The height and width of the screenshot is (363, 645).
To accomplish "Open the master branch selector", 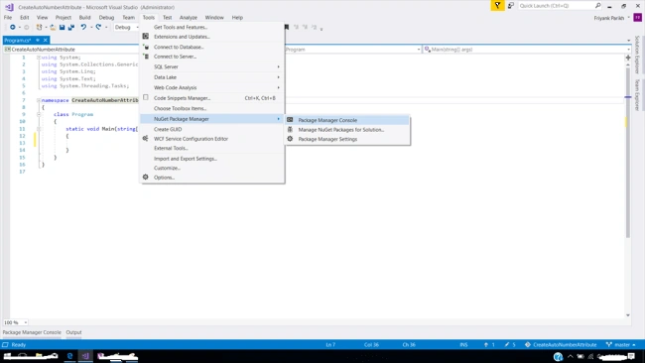I will (621, 344).
